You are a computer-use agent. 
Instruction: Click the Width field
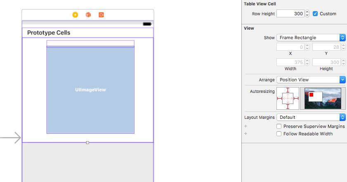290,62
